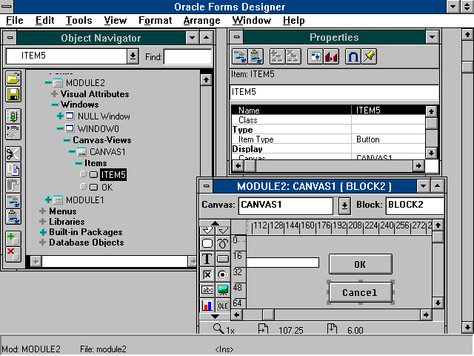Select the Text tool in canvas palette
The image size is (474, 356).
tap(207, 259)
